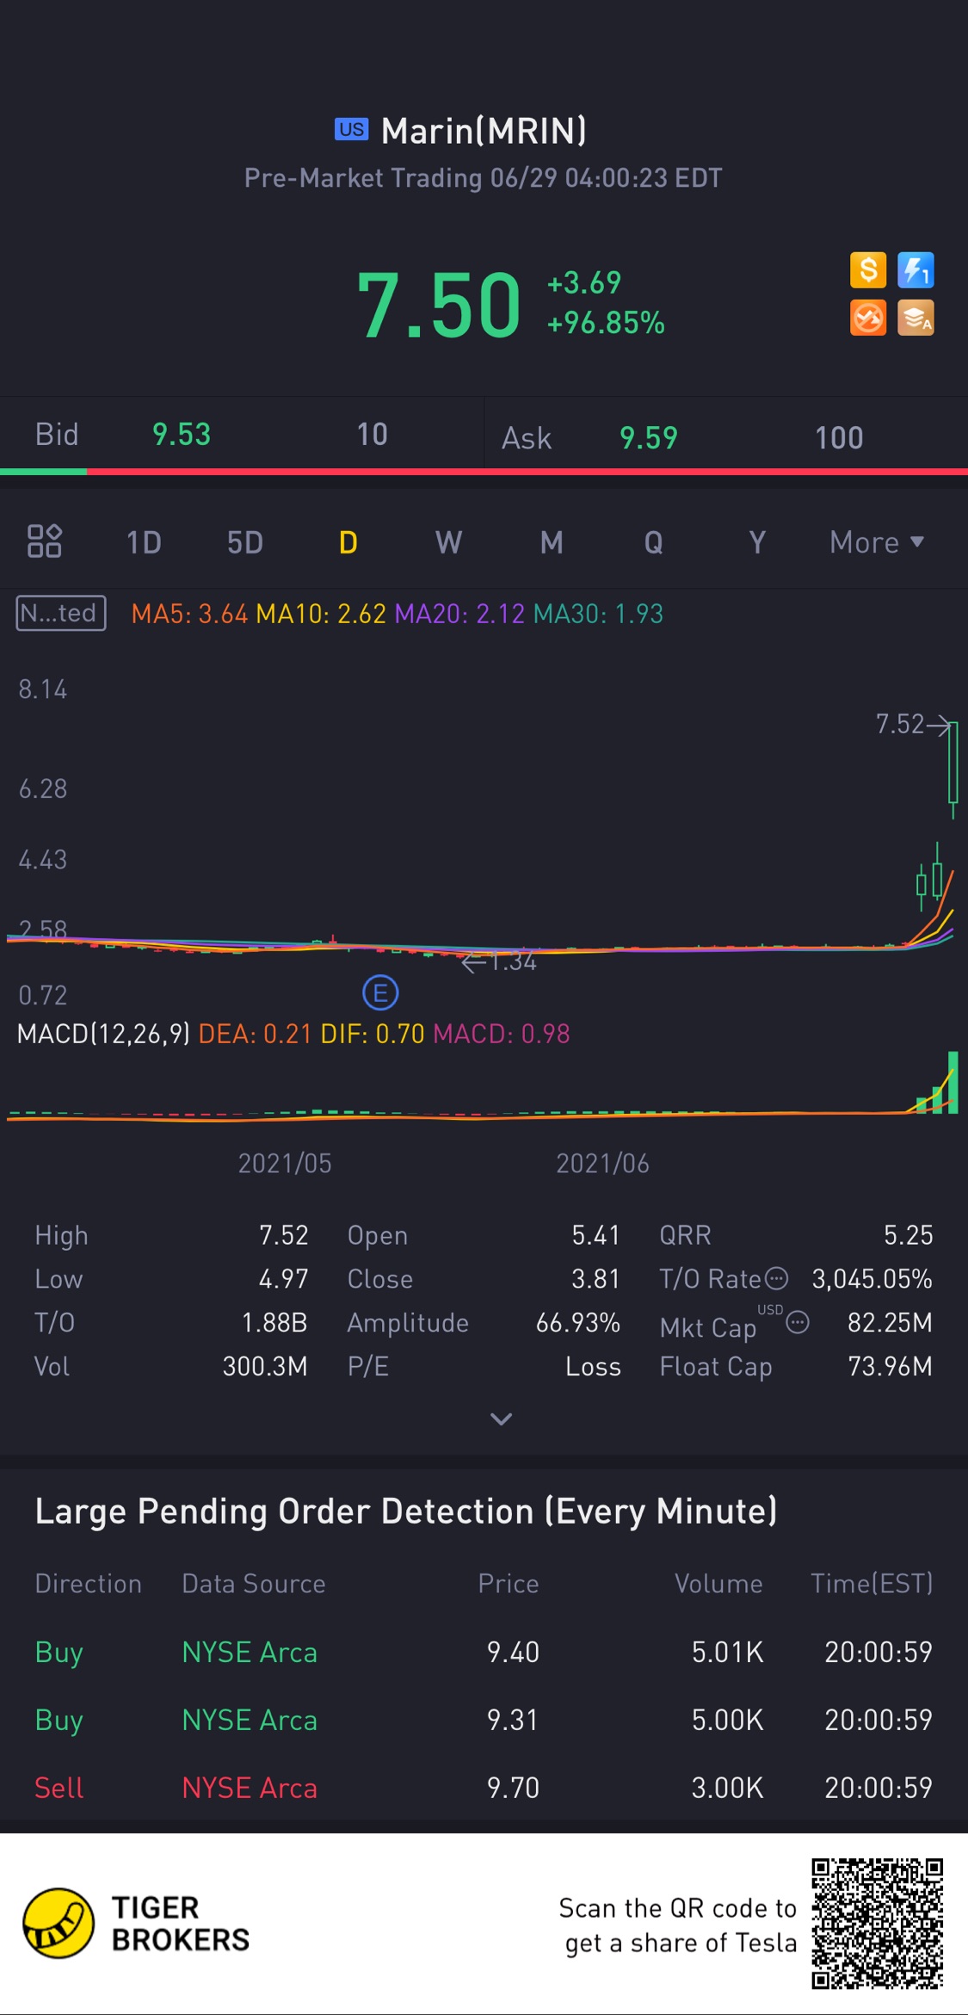Tap the bid/ask ratio bar
This screenshot has height=2015, width=968.
pyautogui.click(x=484, y=472)
